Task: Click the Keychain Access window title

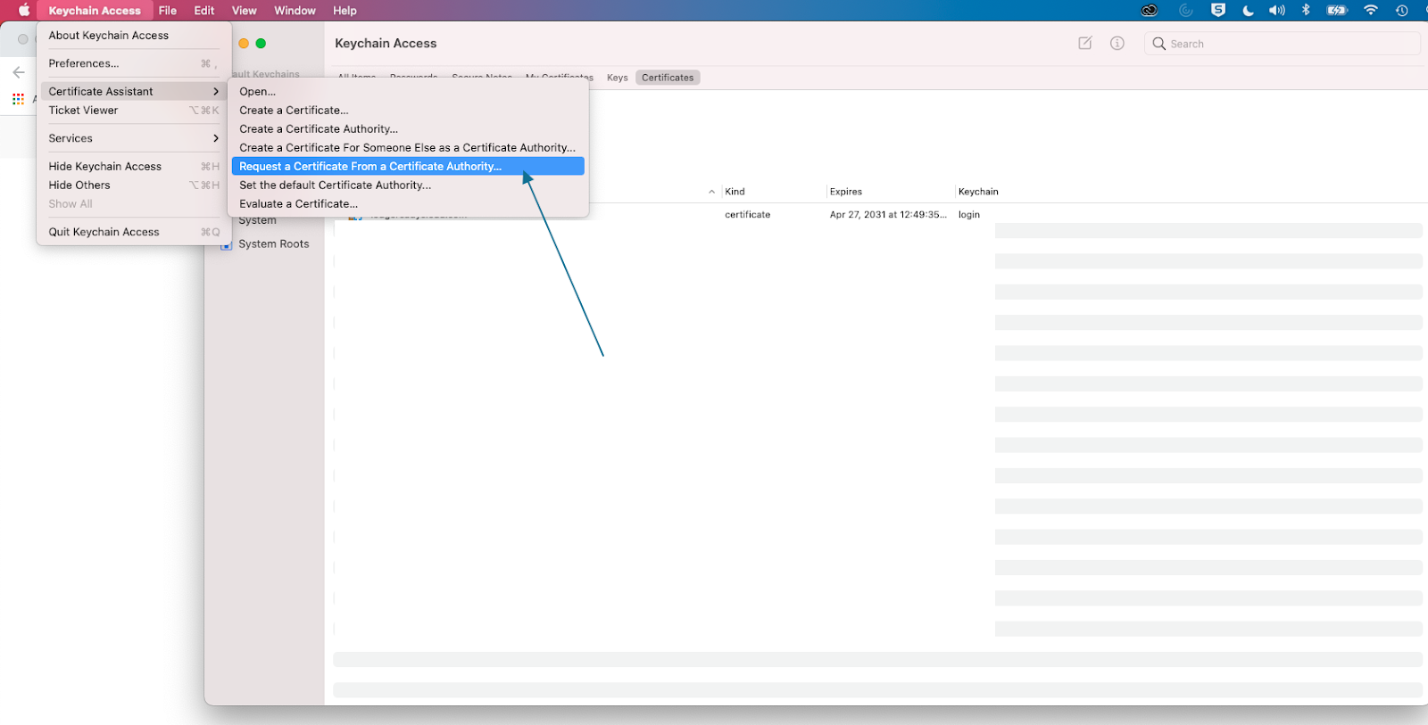Action: [386, 44]
